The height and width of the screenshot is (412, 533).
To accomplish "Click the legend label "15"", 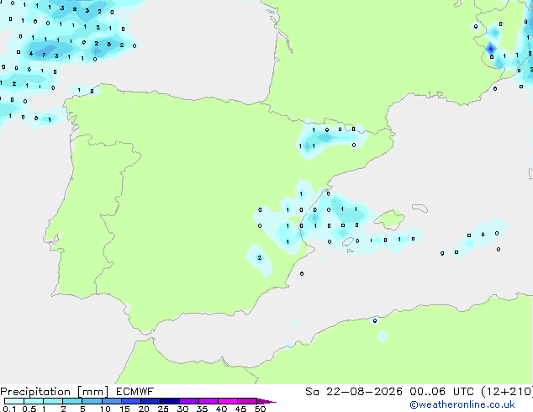I will pyautogui.click(x=124, y=409).
